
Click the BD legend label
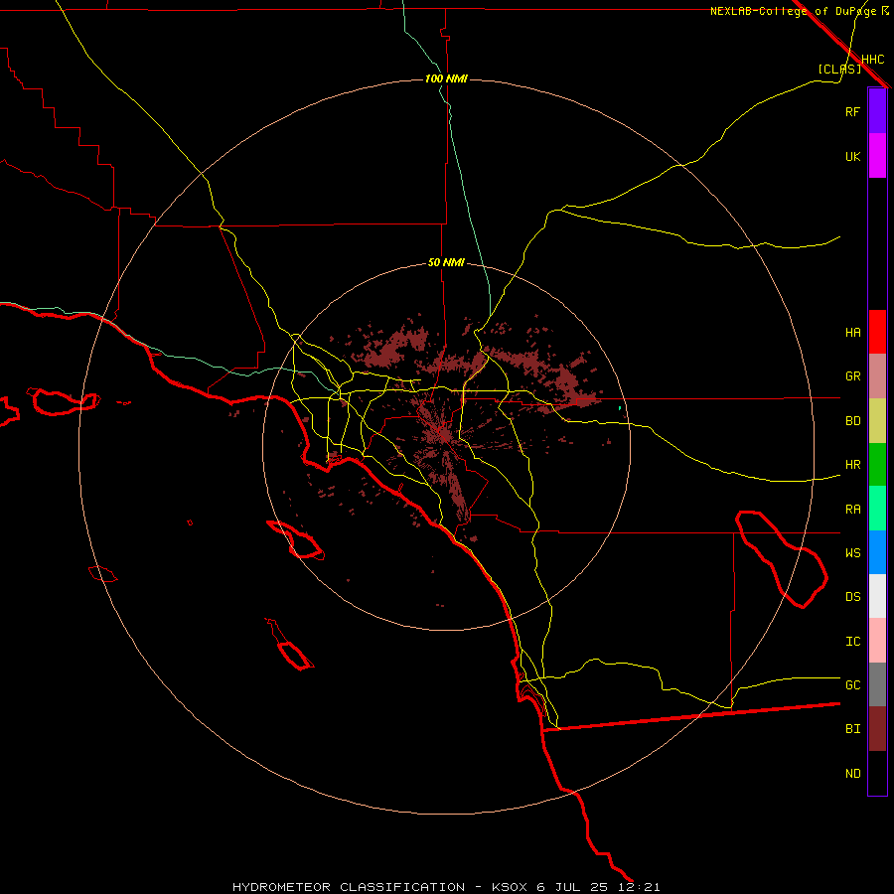click(x=852, y=421)
